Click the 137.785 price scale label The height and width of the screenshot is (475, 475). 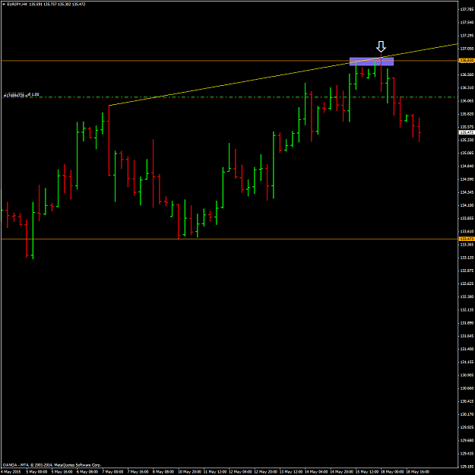click(467, 9)
